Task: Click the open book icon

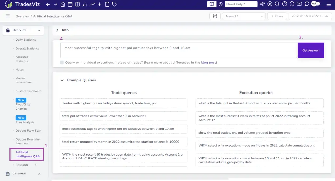Action: pos(212,4)
